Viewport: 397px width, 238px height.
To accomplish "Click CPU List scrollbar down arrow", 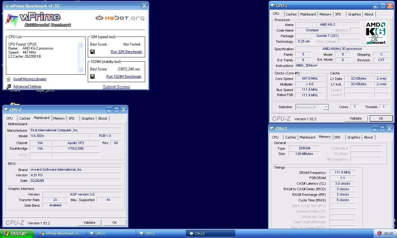I will (81, 69).
